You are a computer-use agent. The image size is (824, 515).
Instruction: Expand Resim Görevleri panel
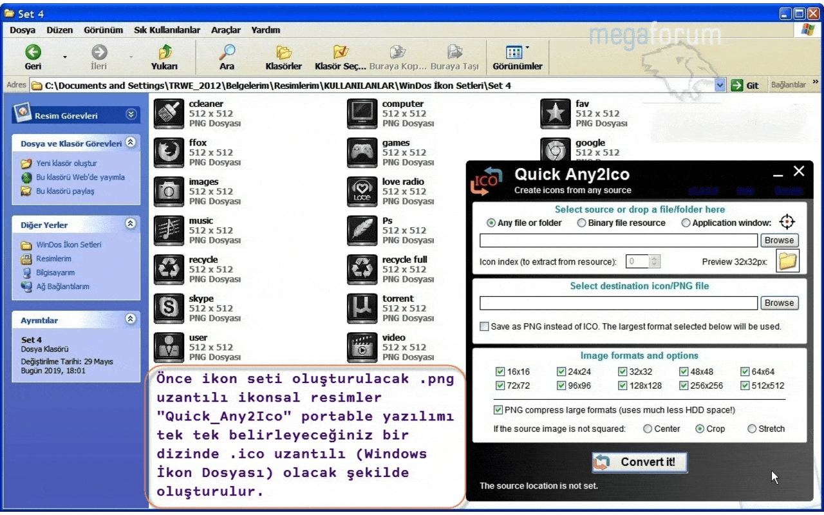(x=131, y=115)
